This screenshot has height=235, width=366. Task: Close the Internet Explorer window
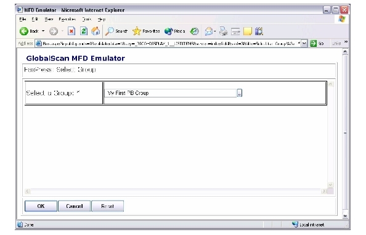coord(344,10)
